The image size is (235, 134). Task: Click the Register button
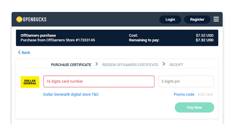(x=197, y=19)
